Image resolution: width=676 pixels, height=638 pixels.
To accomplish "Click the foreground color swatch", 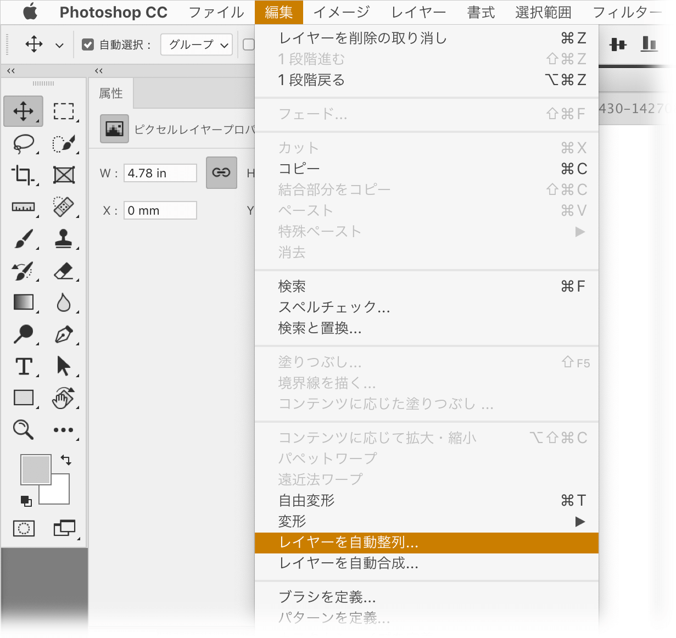I will (x=36, y=469).
